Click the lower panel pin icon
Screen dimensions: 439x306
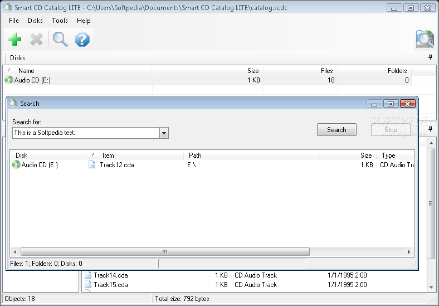[x=430, y=129]
